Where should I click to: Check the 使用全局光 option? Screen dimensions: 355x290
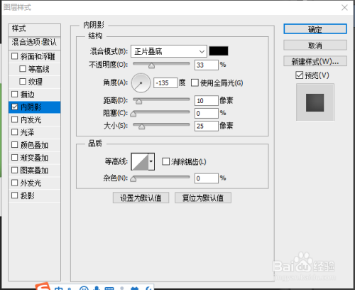click(195, 83)
